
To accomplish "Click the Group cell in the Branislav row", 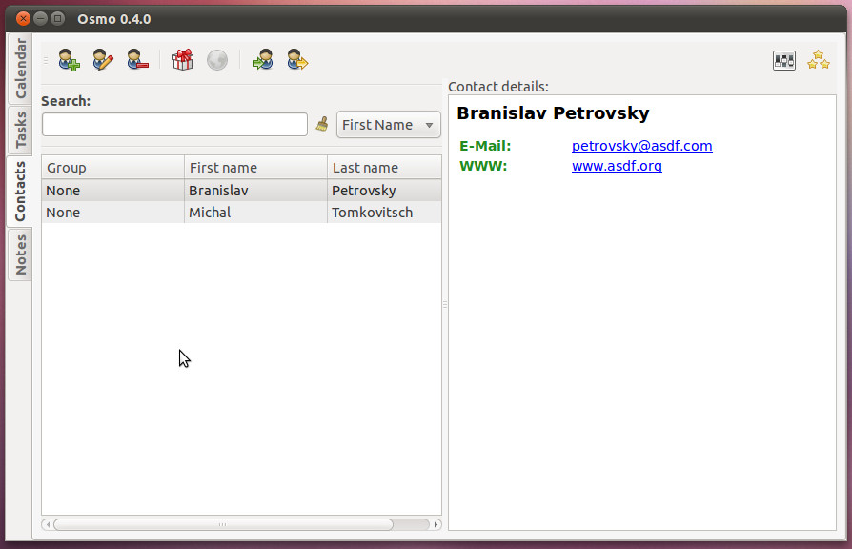I will pyautogui.click(x=113, y=191).
